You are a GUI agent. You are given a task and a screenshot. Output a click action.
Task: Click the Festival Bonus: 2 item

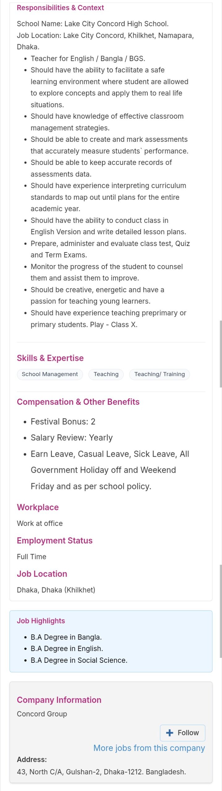[x=63, y=421]
